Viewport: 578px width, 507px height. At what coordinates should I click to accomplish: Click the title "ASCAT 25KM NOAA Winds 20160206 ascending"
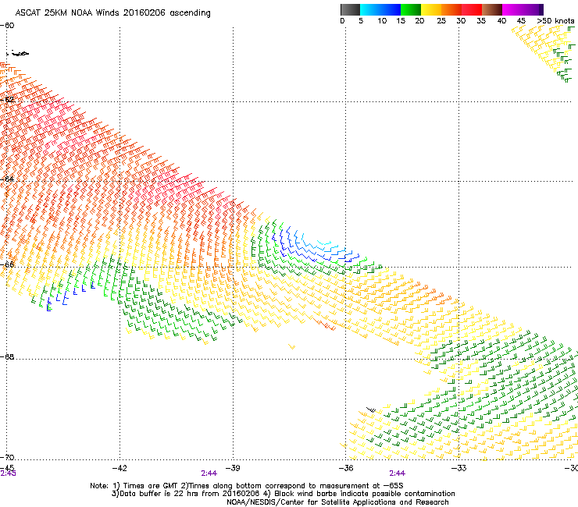[x=112, y=13]
